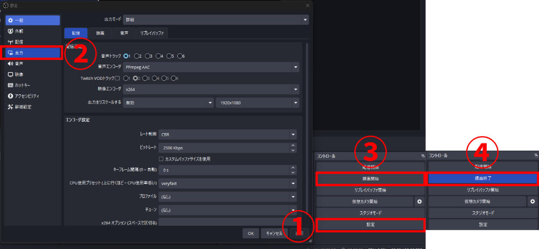The width and height of the screenshot is (539, 249).
Task: Close the 設定 dialog window
Action: [x=308, y=5]
